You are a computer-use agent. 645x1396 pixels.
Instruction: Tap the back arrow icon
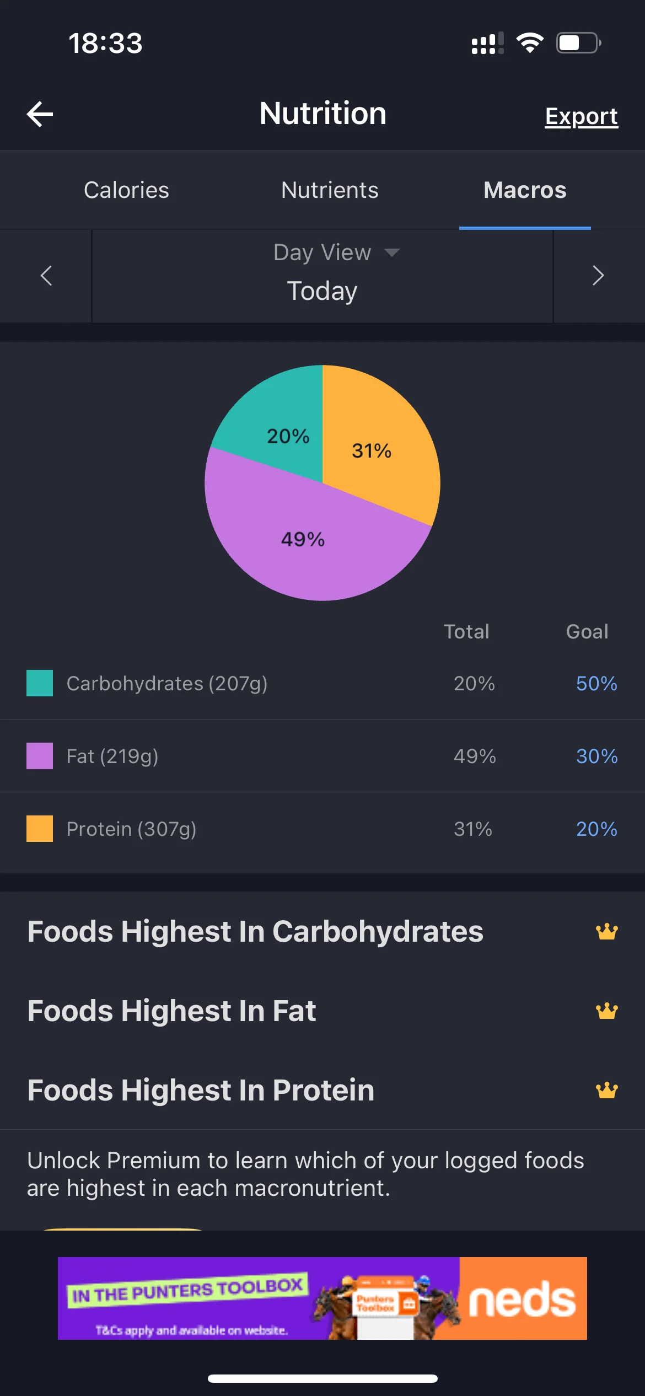coord(40,114)
